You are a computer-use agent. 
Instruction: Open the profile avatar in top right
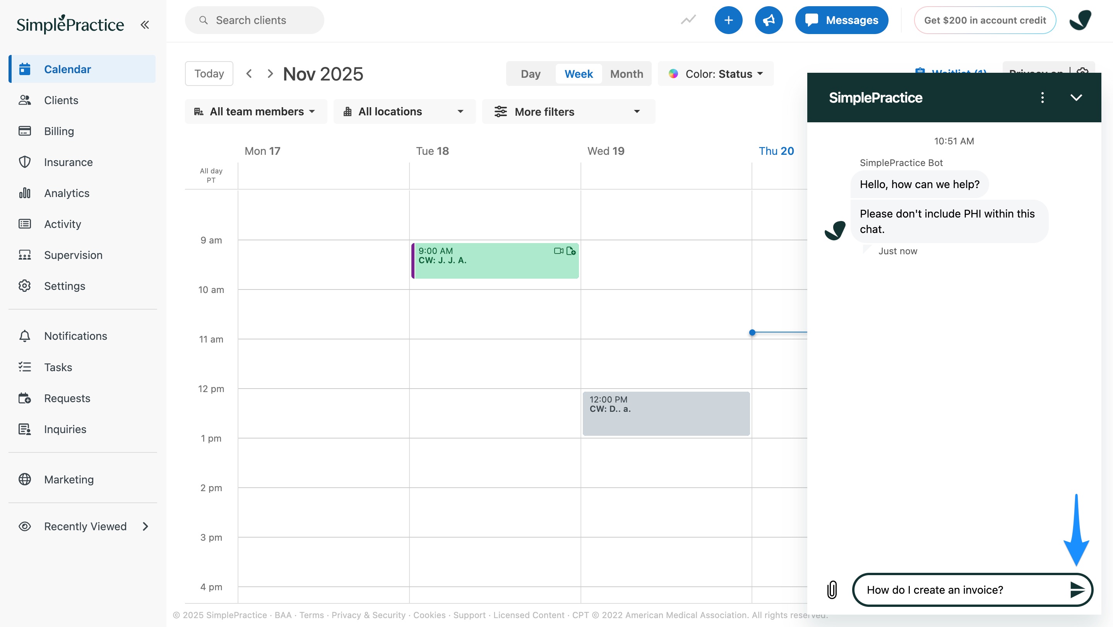1080,20
